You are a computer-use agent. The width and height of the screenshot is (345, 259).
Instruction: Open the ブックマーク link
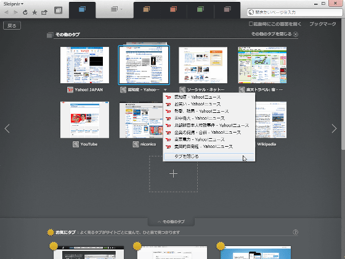(x=323, y=24)
